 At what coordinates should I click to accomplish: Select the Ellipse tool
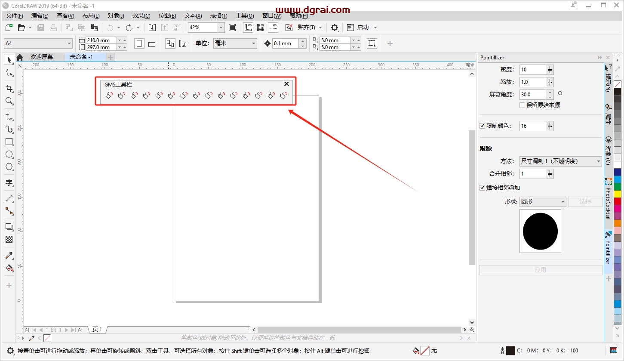click(x=9, y=154)
